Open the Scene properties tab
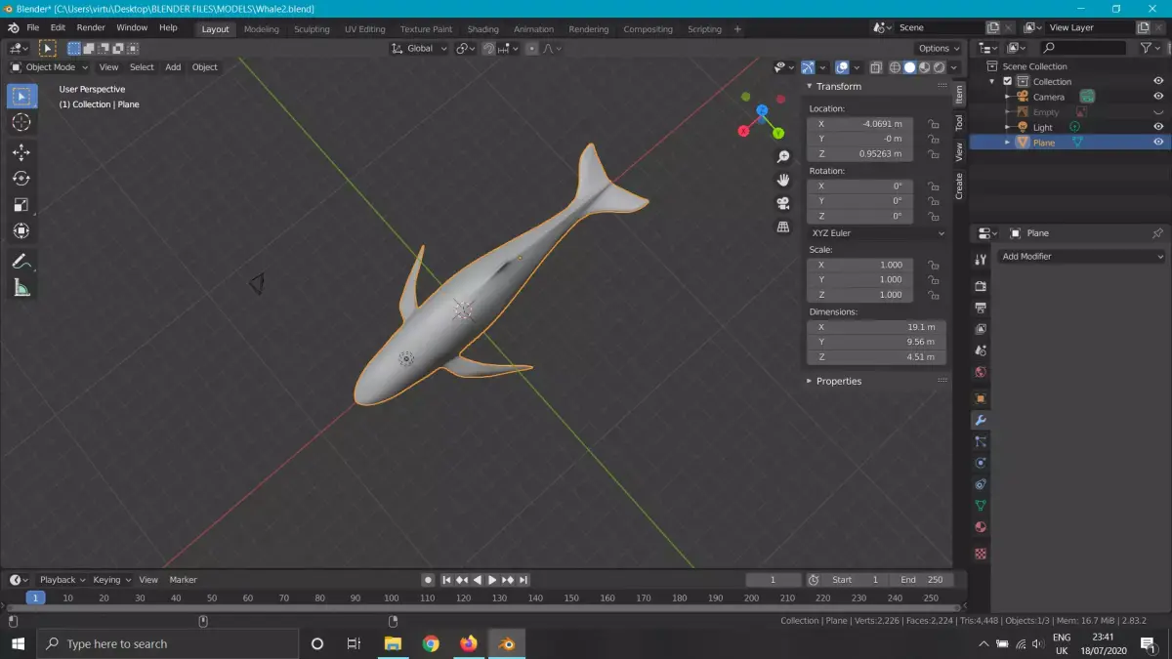Screen dimensions: 1172x659 981,350
